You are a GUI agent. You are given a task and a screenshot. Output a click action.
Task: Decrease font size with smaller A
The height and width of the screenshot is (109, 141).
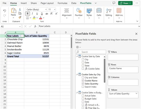[57, 14]
